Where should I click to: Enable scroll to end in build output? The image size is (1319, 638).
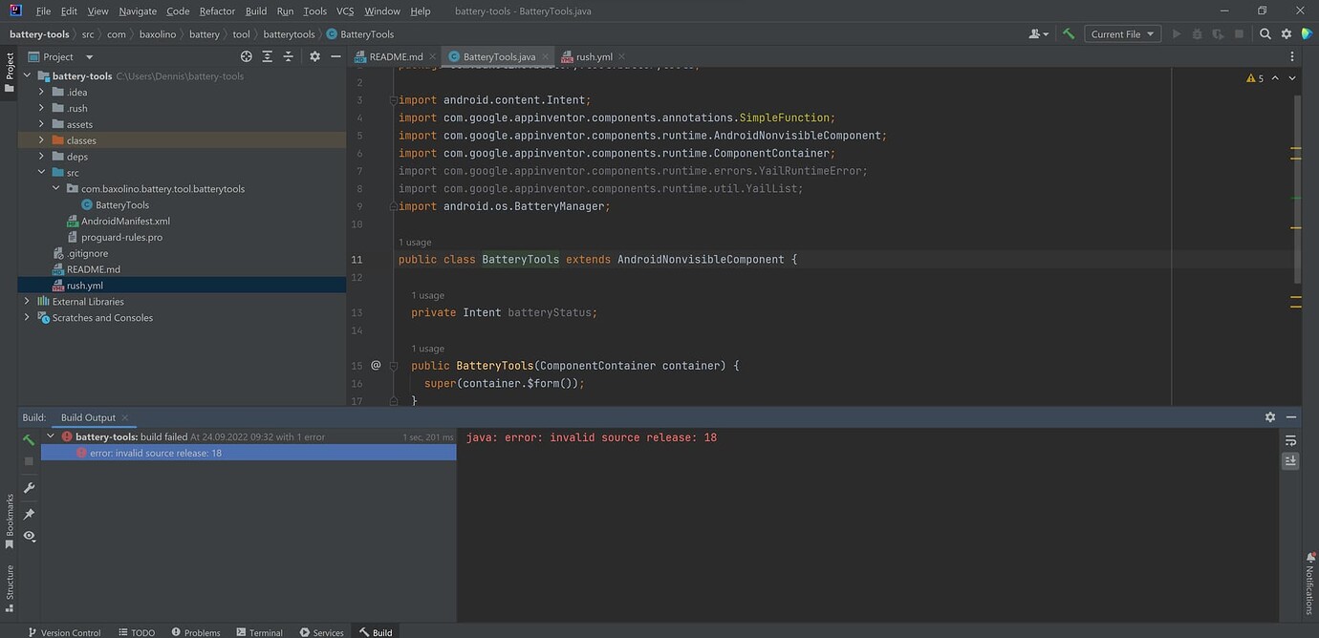click(1290, 460)
